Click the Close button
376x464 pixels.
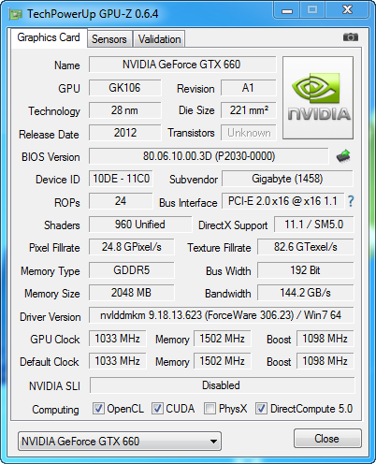(327, 439)
